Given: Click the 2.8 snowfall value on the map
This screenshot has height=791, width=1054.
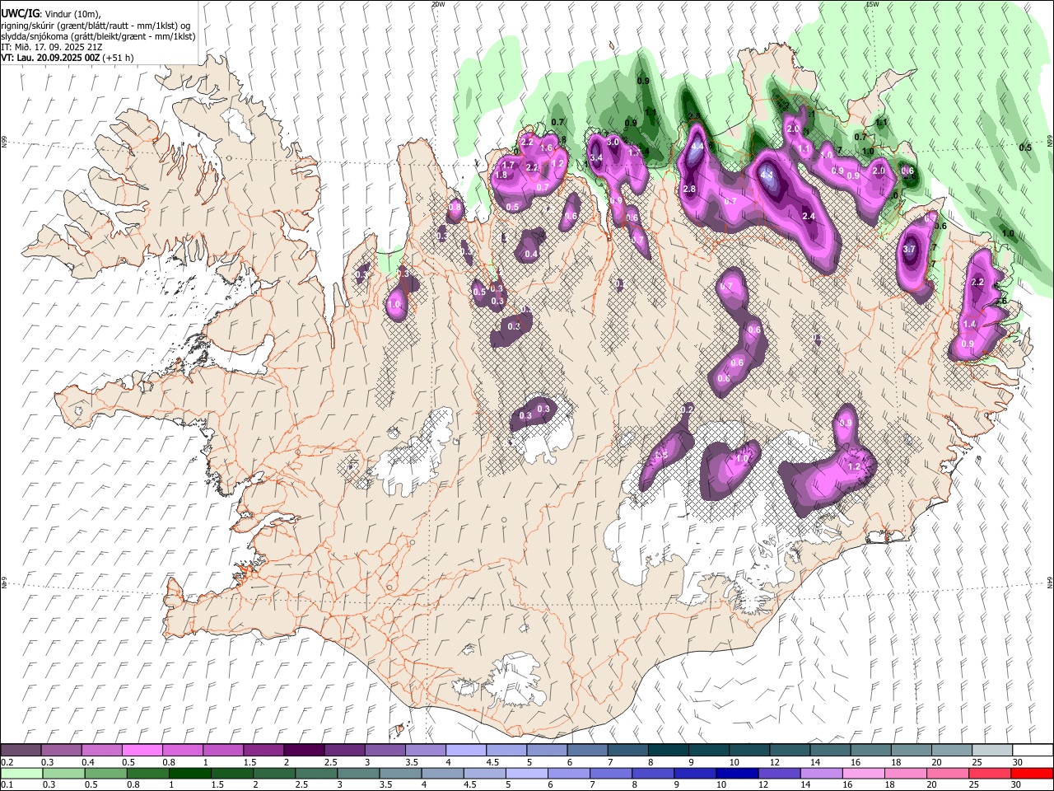Looking at the screenshot, I should tap(690, 190).
